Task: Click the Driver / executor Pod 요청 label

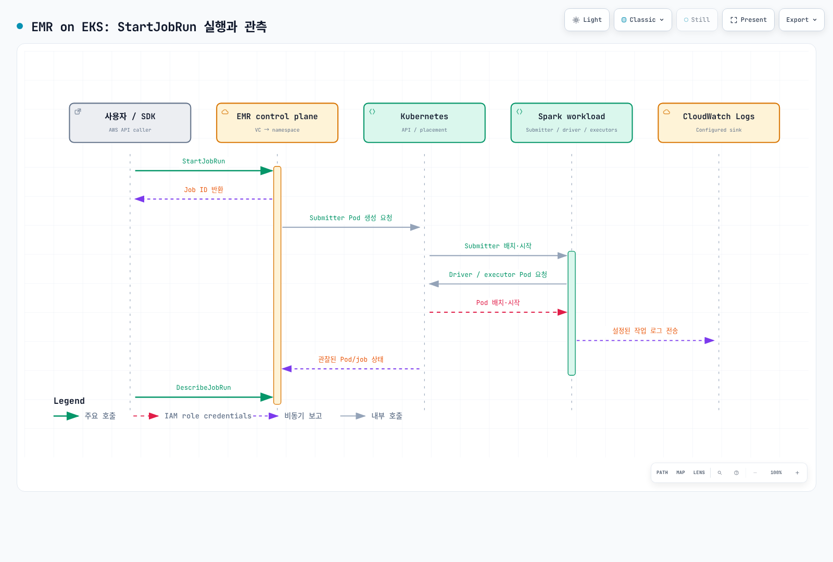Action: 498,275
